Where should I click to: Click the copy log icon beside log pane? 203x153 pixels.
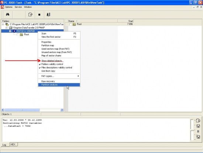click(198, 120)
